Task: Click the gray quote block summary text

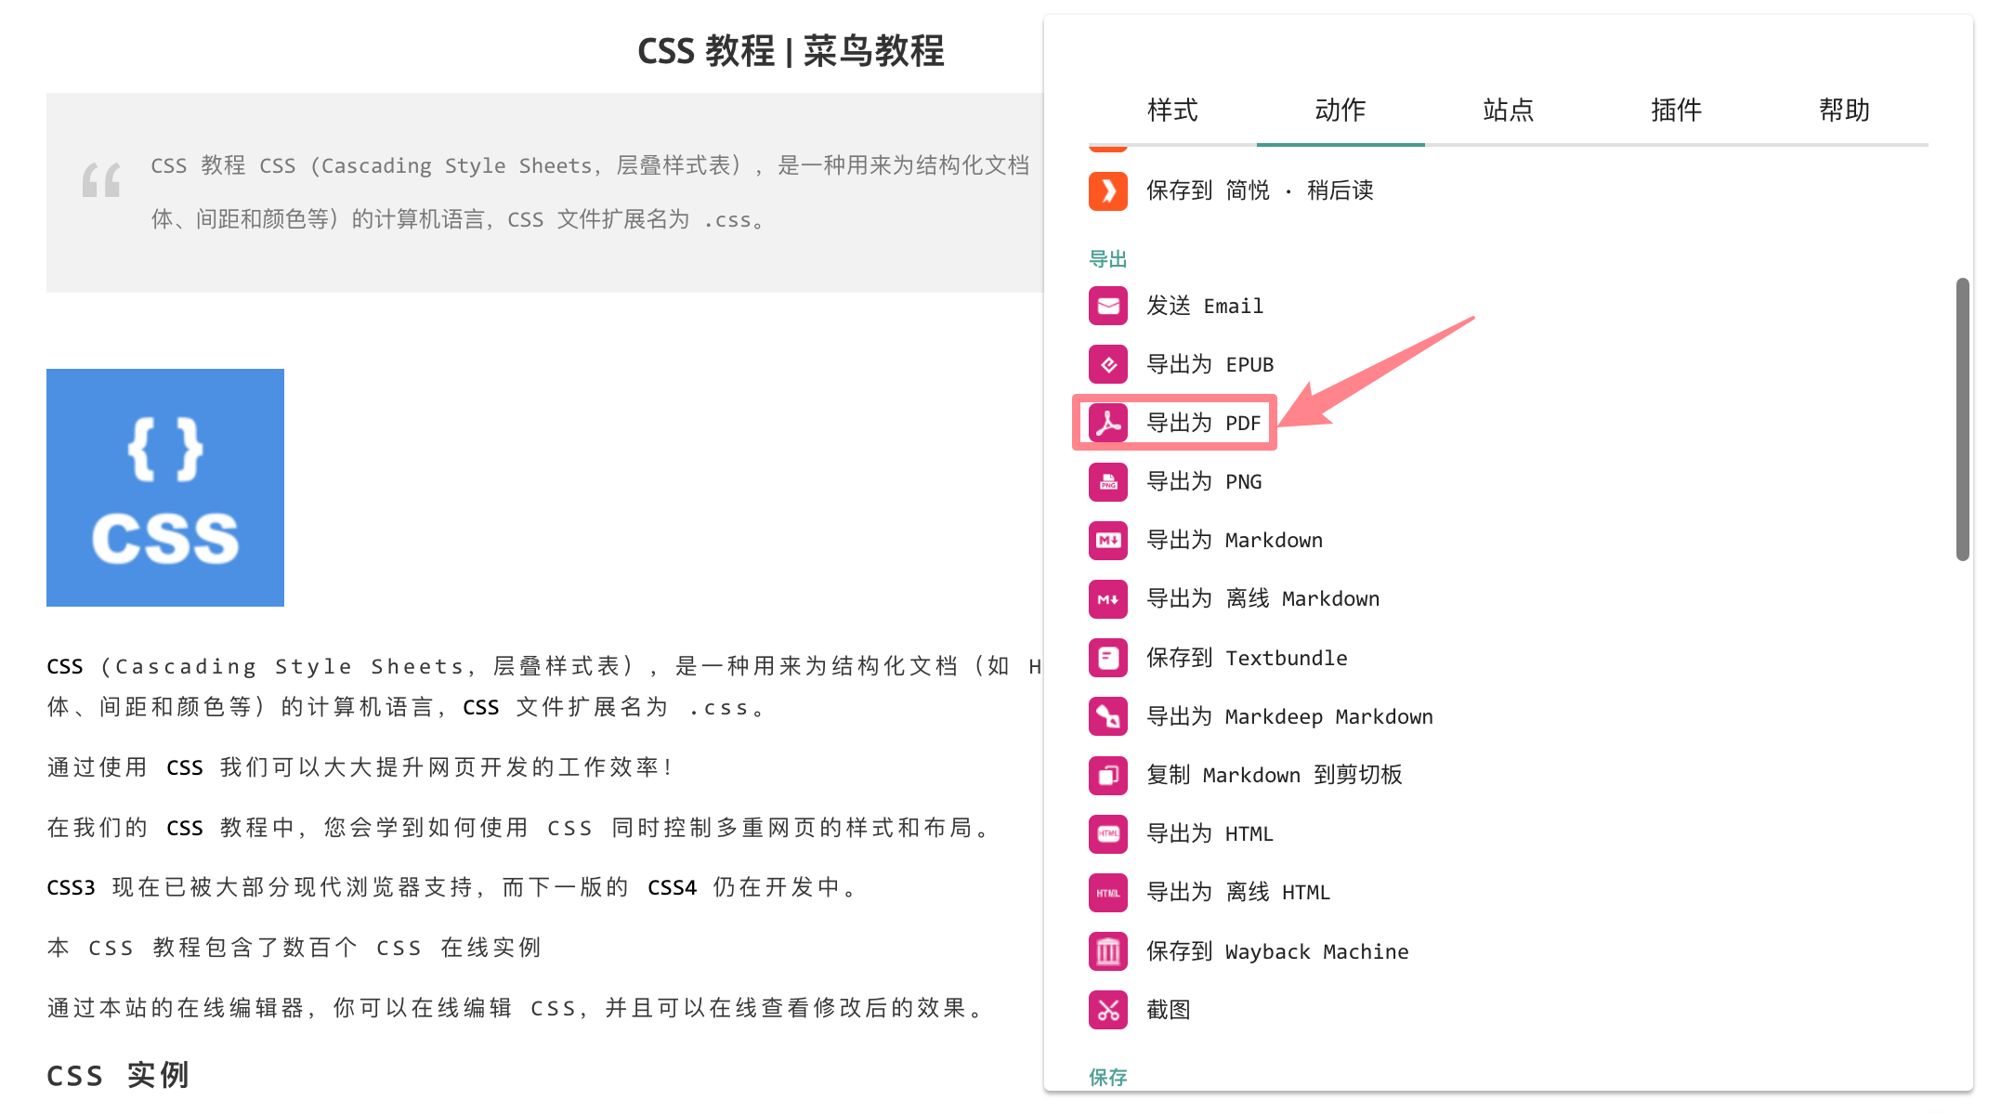Action: pos(590,192)
